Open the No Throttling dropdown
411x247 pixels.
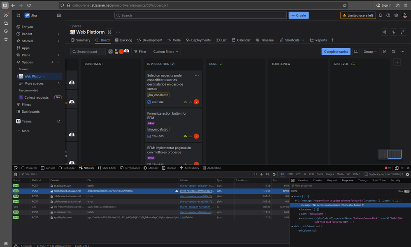tap(394, 174)
